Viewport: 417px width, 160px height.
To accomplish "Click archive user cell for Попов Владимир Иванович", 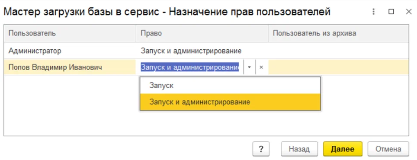I will (x=338, y=67).
